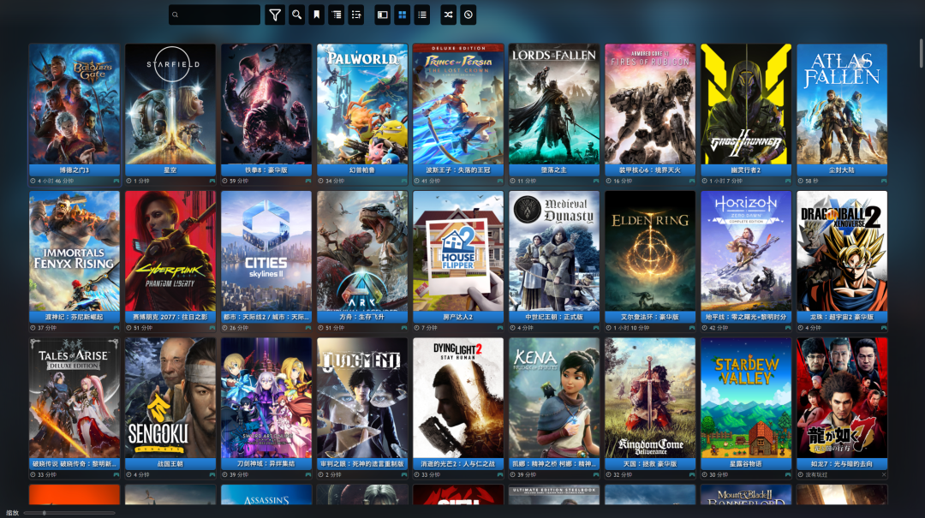Select the Stardew Valley cover
Viewport: 925px width, 518px height.
746,397
